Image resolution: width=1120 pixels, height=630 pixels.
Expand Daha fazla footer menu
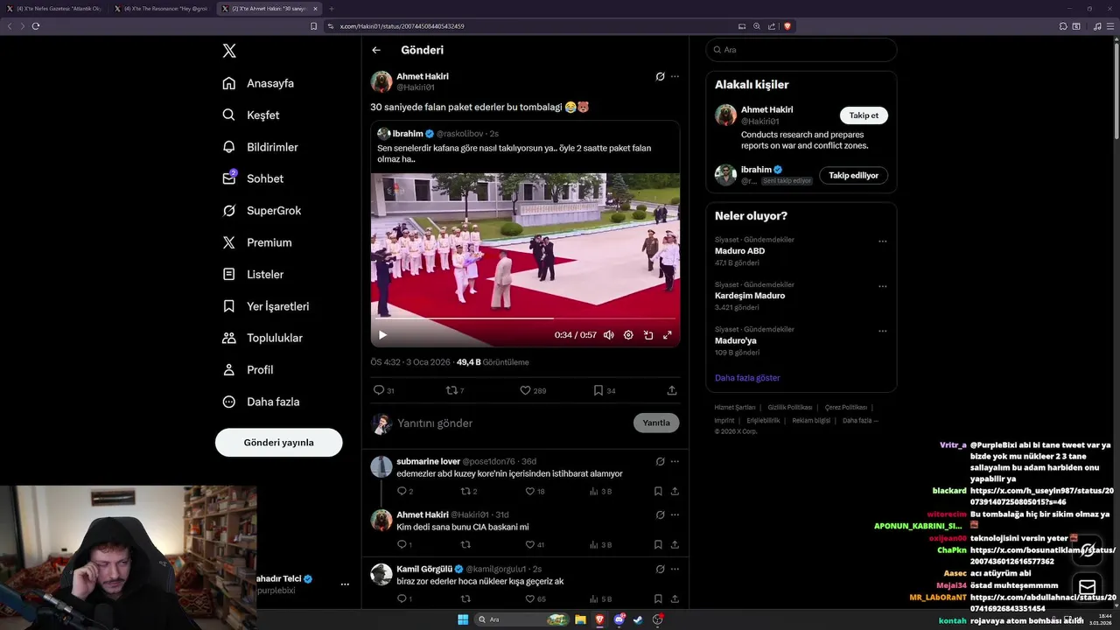860,421
